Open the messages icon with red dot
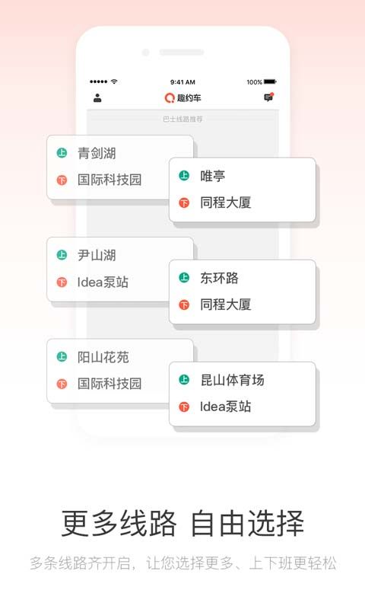This screenshot has width=365, height=609. click(x=268, y=97)
